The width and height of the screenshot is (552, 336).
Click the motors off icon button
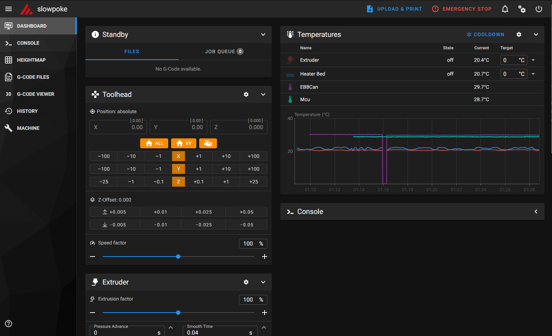[x=208, y=143]
